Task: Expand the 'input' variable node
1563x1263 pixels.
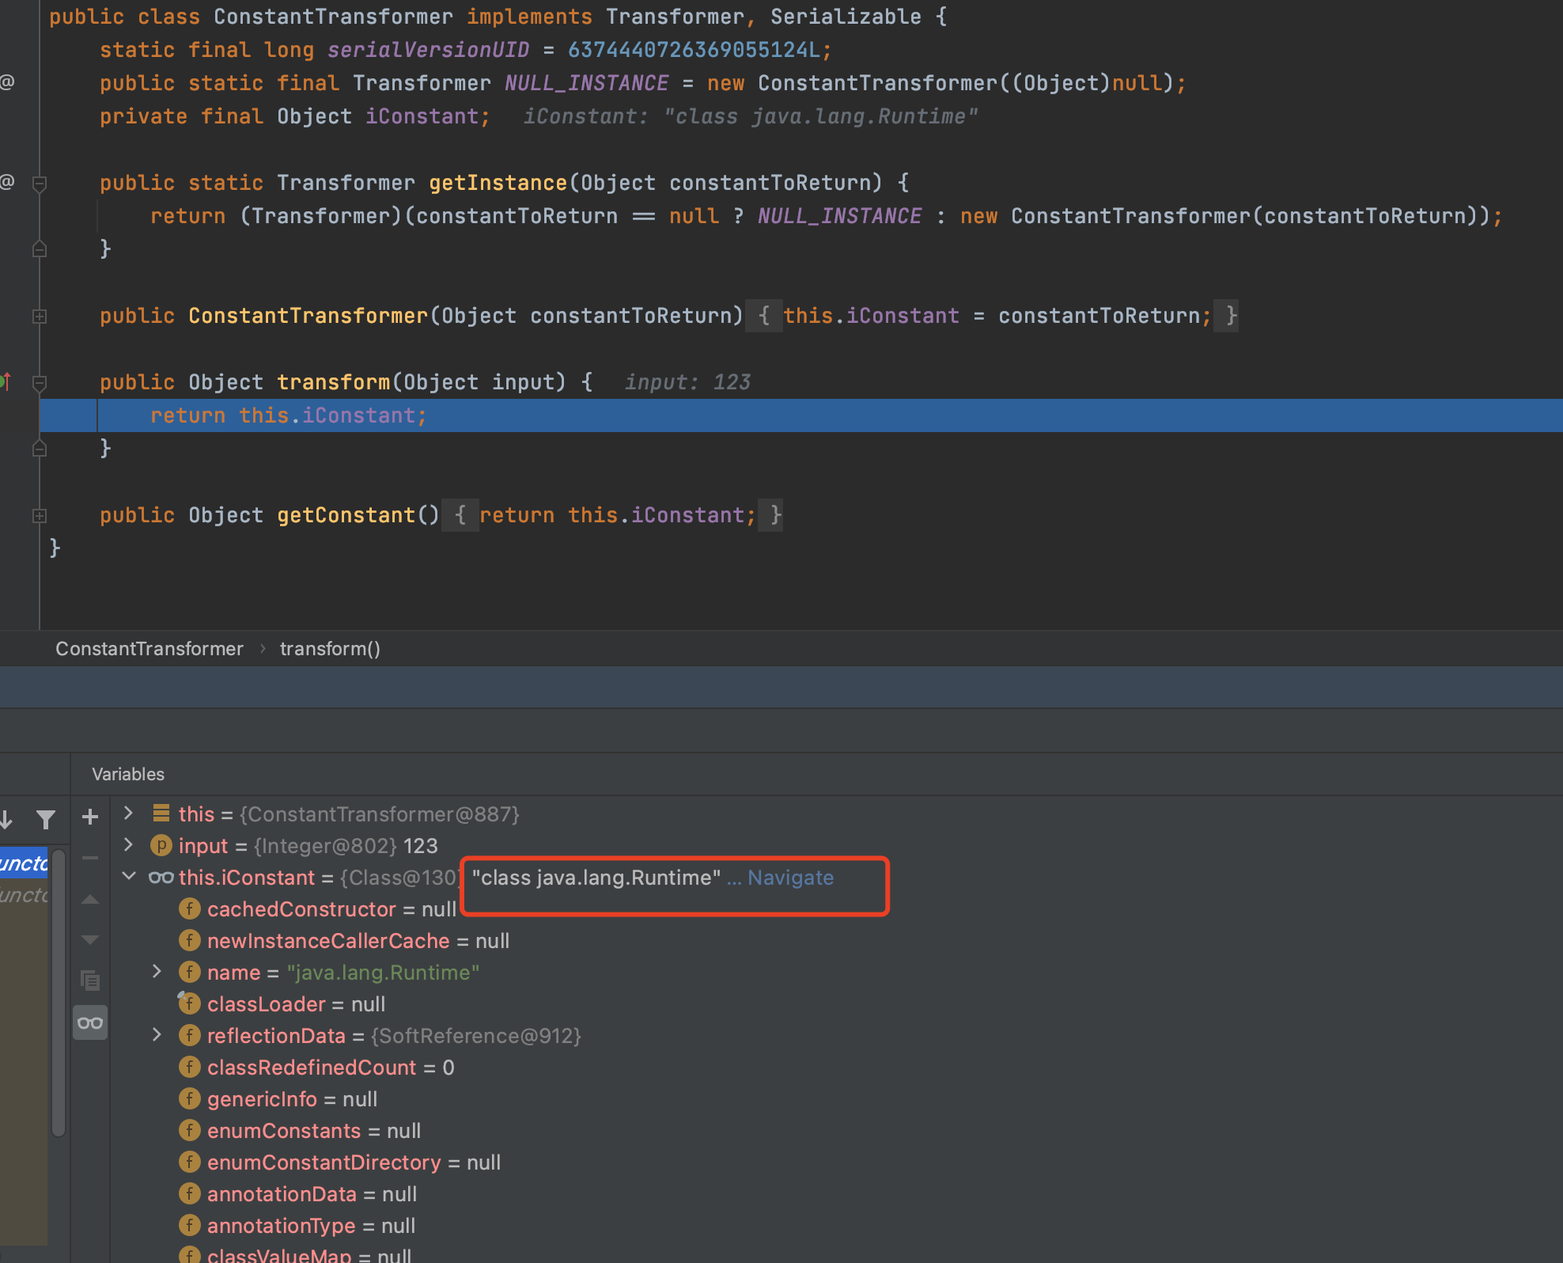Action: pyautogui.click(x=129, y=844)
